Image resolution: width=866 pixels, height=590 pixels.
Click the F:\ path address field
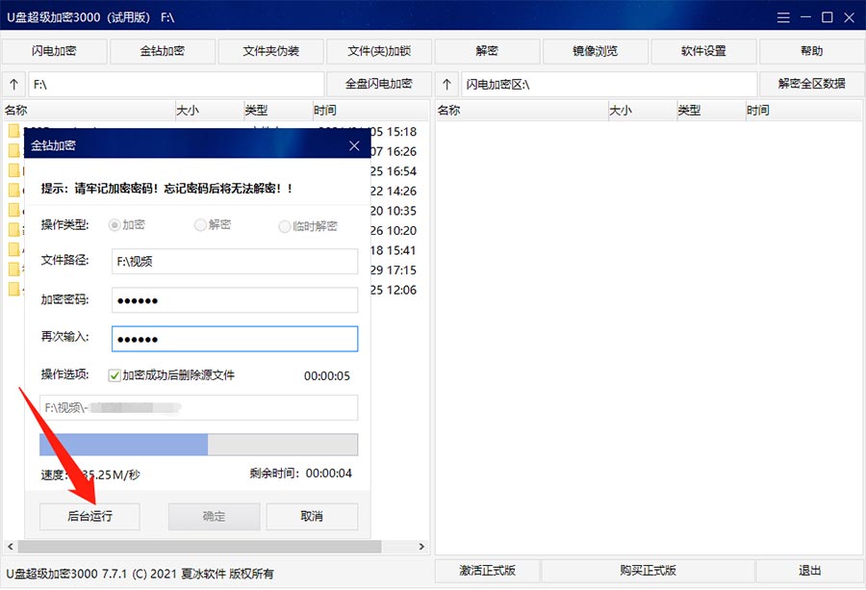pos(176,85)
